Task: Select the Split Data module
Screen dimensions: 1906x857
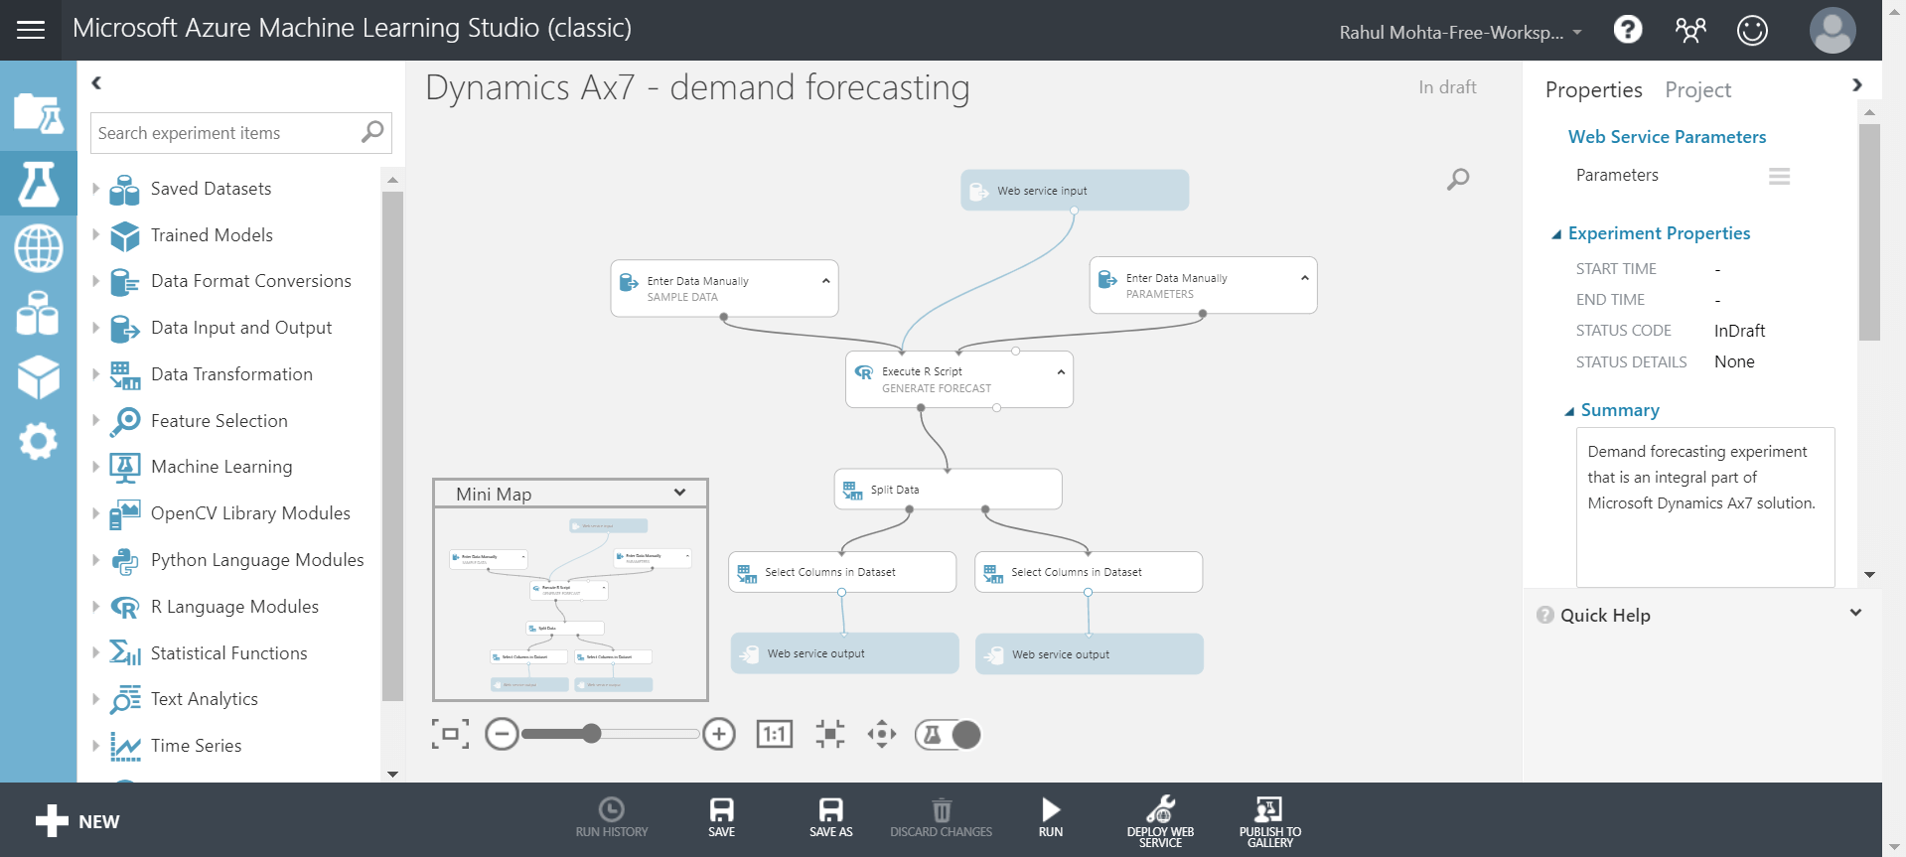Action: point(949,490)
